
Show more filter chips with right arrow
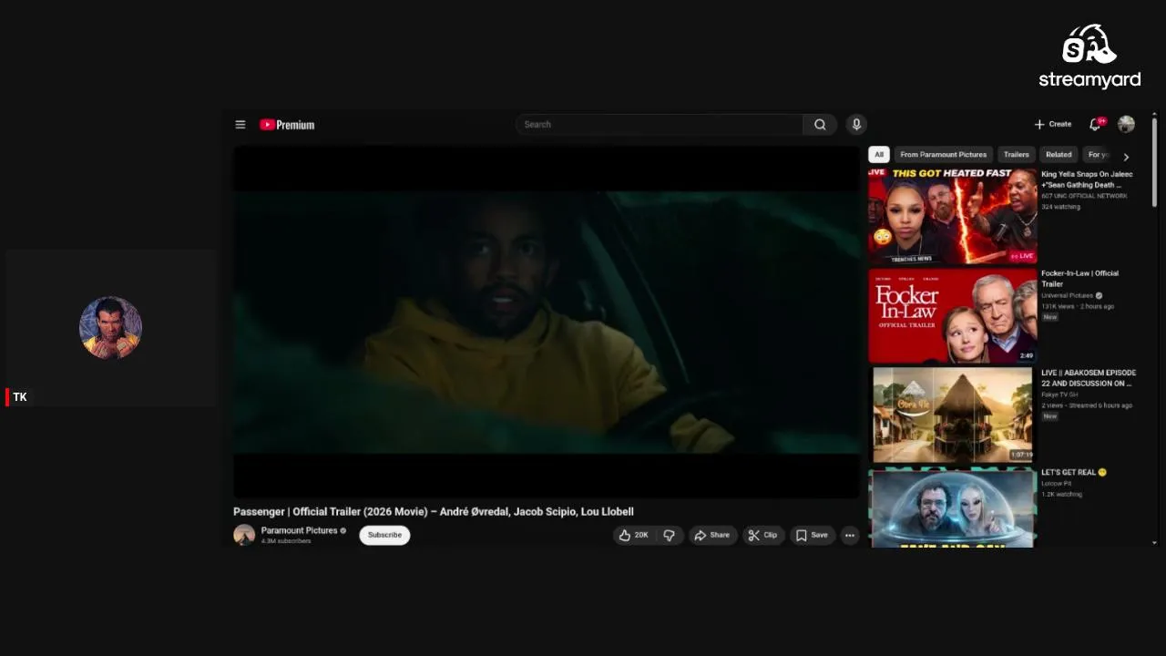(x=1126, y=156)
